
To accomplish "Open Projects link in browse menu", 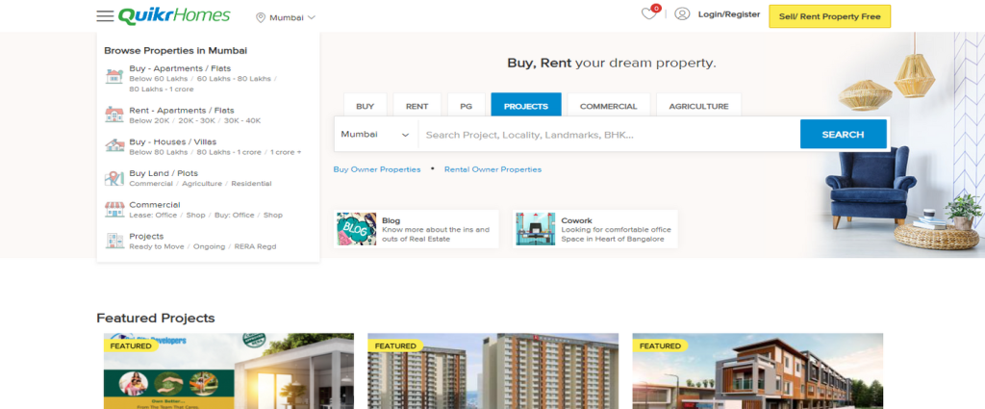I will pos(146,236).
